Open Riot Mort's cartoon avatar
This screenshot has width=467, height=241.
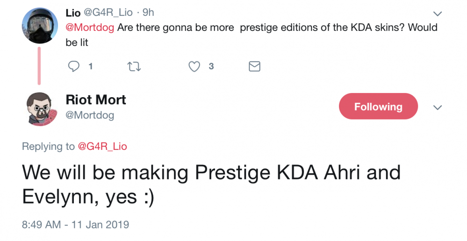click(40, 109)
